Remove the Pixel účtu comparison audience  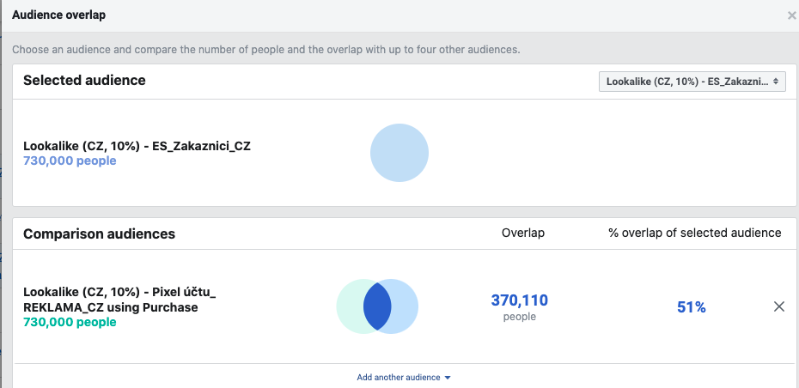pos(779,306)
